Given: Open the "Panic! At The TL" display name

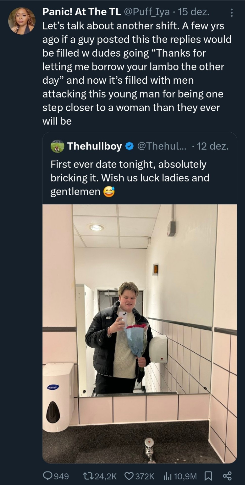Looking at the screenshot, I should click(x=81, y=12).
